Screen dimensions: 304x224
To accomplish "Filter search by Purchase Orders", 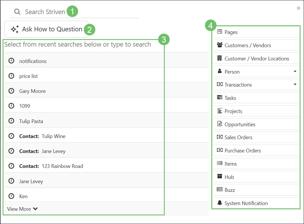I will coord(256,150).
